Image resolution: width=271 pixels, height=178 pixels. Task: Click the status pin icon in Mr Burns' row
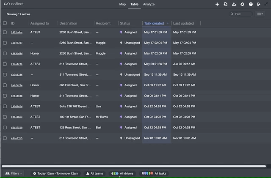(x=121, y=117)
